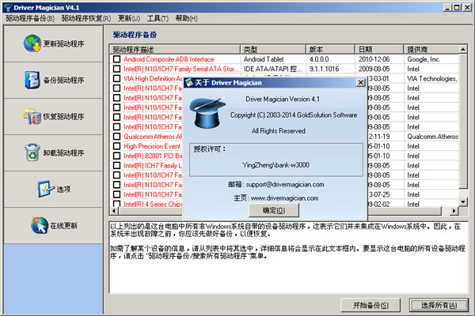Click the About dialog title bar icon

click(189, 82)
